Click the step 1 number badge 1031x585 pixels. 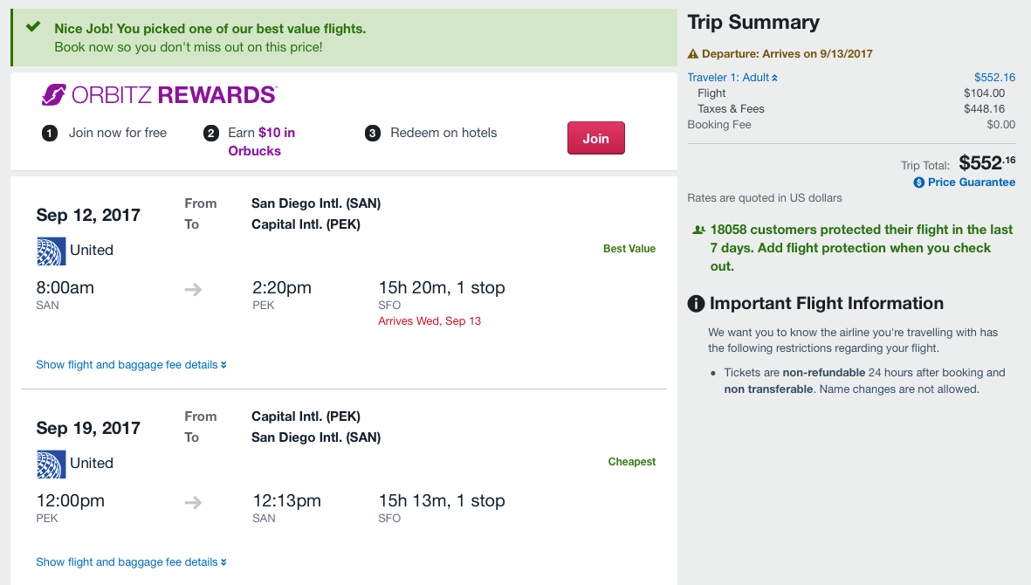point(50,134)
